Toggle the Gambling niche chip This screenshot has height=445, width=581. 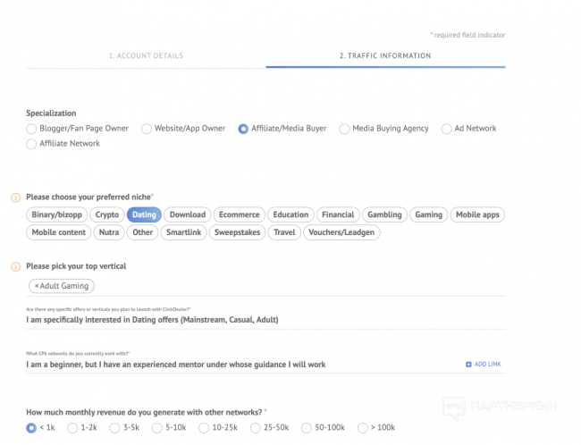tap(384, 214)
